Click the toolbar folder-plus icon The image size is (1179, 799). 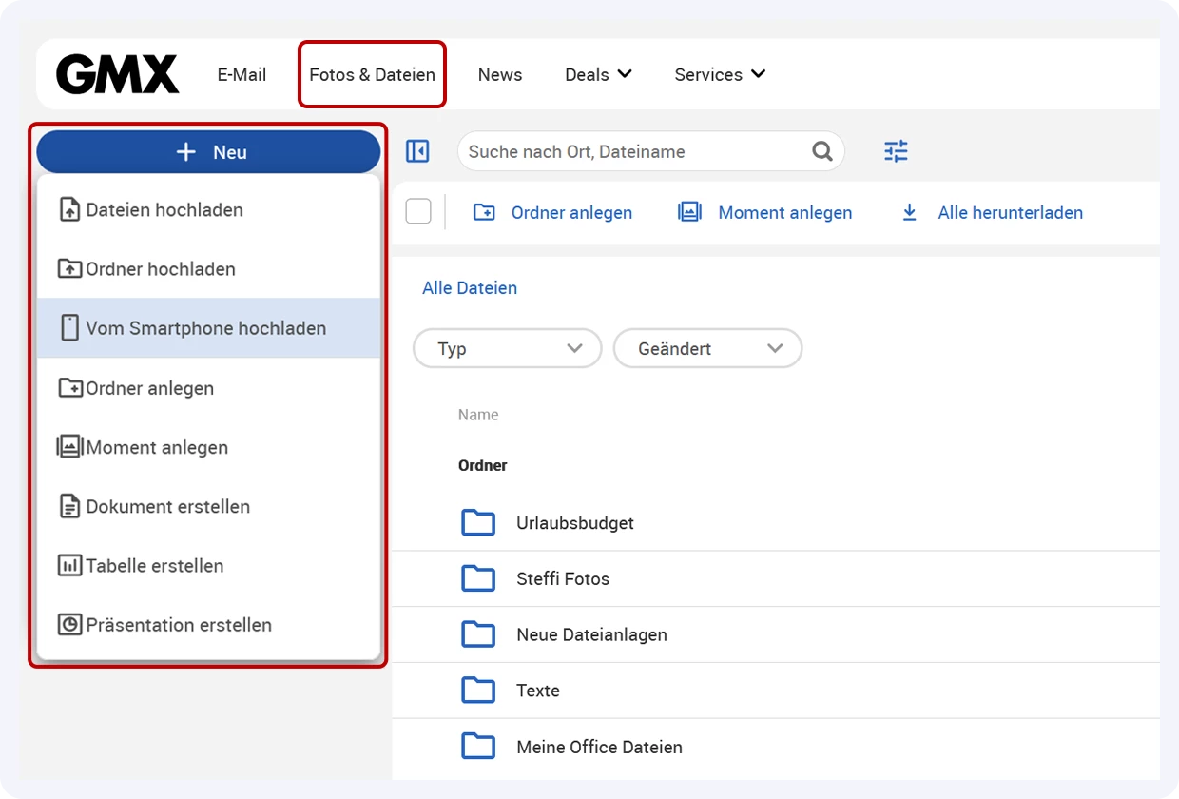click(x=484, y=212)
